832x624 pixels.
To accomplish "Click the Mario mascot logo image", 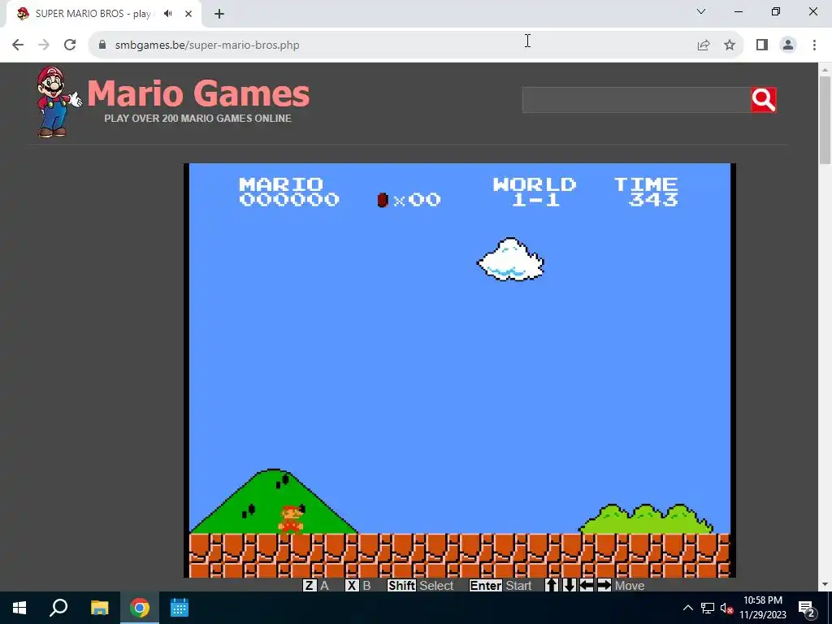I will 58,102.
